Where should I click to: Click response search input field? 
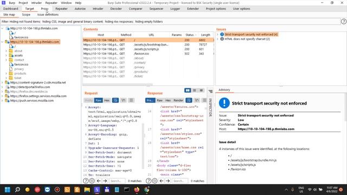(x=180, y=181)
